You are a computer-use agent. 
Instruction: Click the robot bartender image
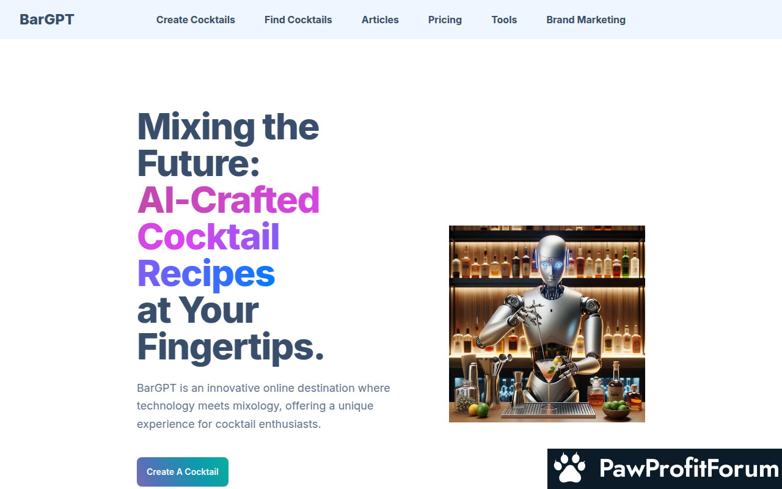coord(547,324)
